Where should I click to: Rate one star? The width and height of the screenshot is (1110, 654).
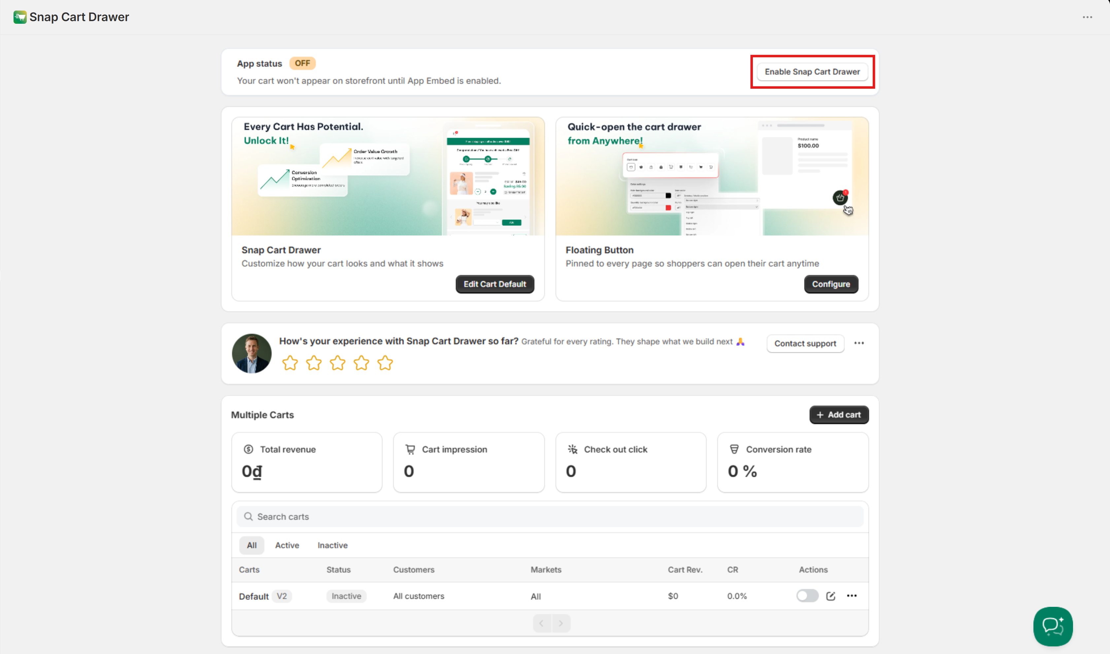pos(290,363)
